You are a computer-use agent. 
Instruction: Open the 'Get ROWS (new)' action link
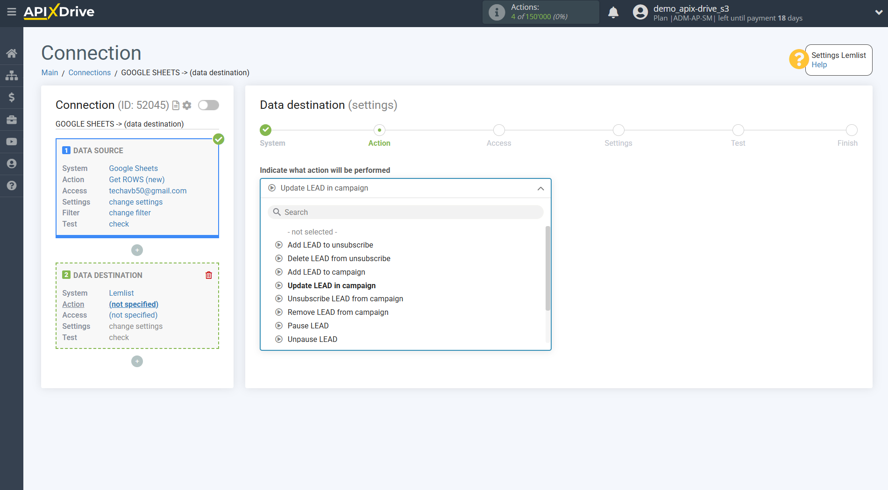click(x=137, y=179)
